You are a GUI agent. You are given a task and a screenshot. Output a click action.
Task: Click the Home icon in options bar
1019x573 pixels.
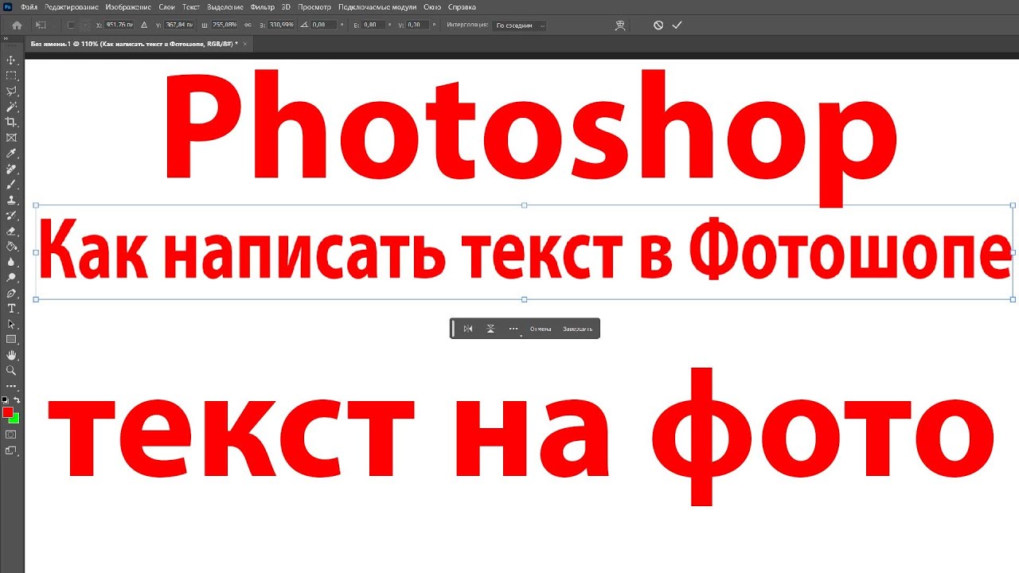tap(17, 25)
